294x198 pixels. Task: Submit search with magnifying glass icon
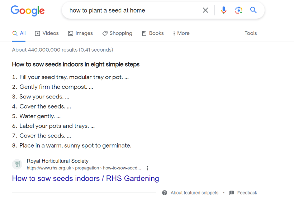[253, 10]
